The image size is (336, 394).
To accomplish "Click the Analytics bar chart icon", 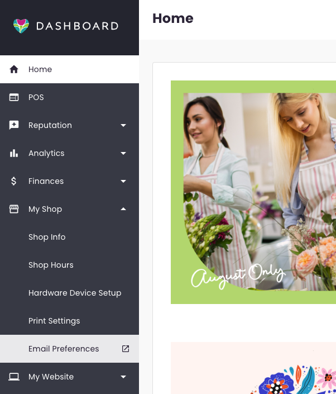I will [x=14, y=153].
